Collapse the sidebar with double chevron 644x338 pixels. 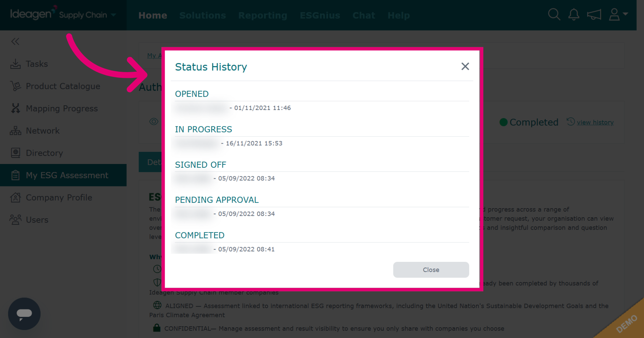tap(15, 41)
